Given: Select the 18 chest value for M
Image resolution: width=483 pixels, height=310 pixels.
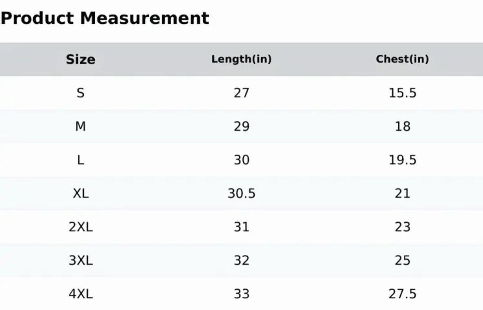Looking at the screenshot, I should pyautogui.click(x=402, y=127).
